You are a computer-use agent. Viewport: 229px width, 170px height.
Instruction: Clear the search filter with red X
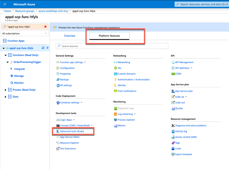coord(45,27)
